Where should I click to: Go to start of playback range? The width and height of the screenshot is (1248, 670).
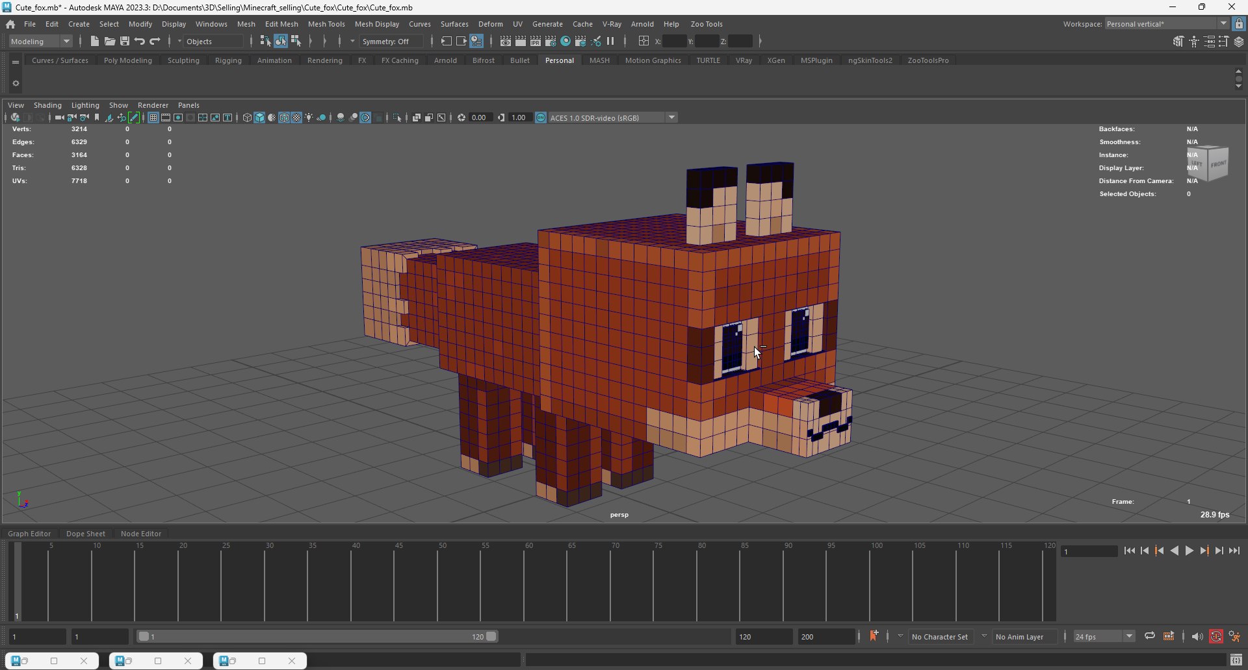pos(1130,551)
